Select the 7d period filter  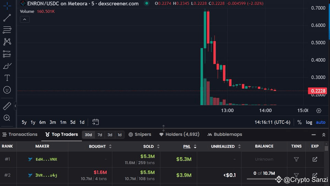click(100, 135)
